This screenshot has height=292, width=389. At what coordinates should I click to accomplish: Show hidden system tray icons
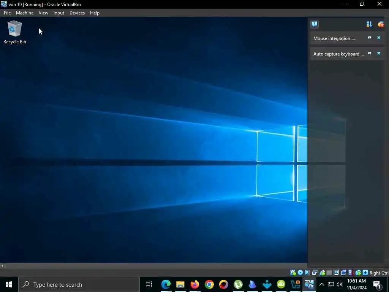point(321,284)
